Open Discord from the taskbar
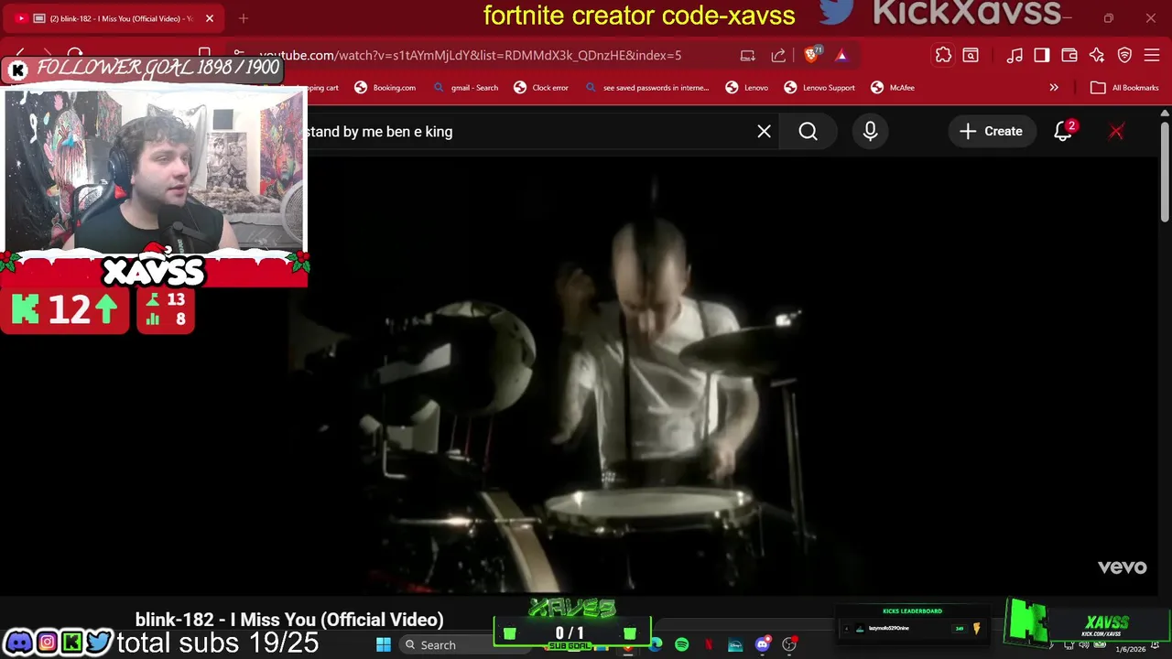The width and height of the screenshot is (1172, 659). [762, 645]
